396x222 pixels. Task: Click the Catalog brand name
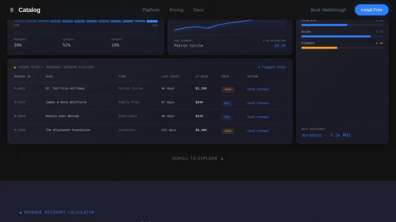(x=29, y=10)
